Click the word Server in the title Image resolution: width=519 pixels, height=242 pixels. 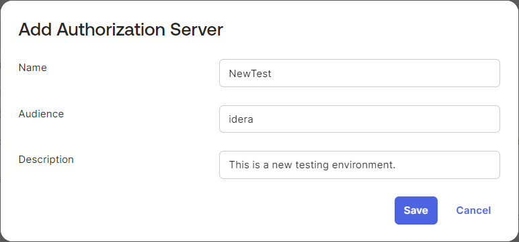click(196, 29)
